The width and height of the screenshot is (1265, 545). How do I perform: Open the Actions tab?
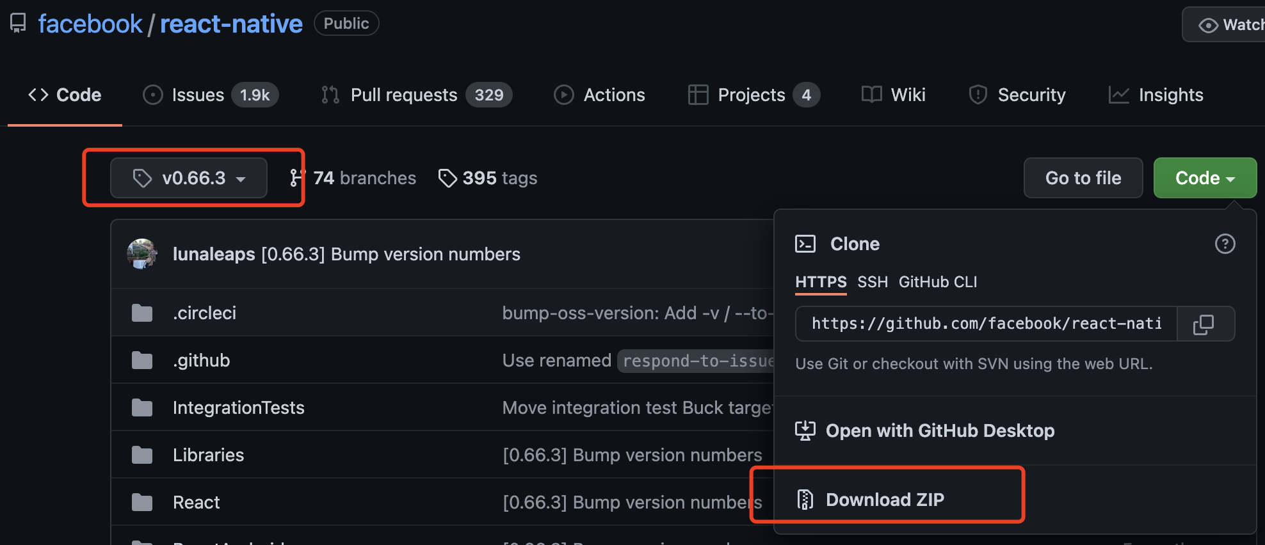(599, 95)
